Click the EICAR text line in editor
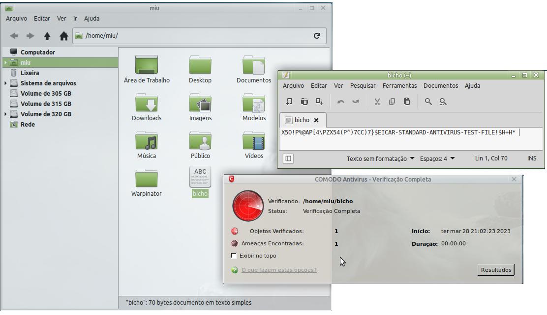The width and height of the screenshot is (547, 315). point(398,132)
